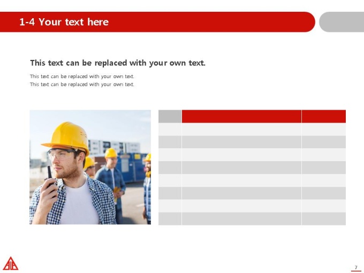Click the fourth table row's middle cell
Viewport: 364px width, 273px height.
tap(241, 168)
